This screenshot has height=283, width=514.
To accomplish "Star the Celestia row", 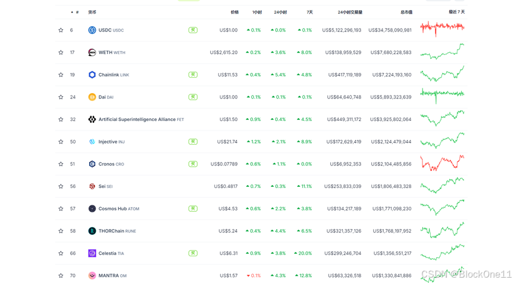I will pos(61,253).
